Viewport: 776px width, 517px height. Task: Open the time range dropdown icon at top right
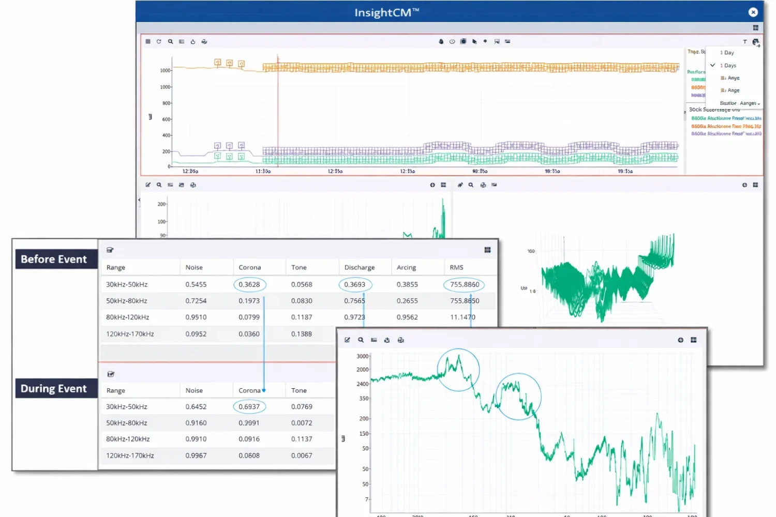[x=756, y=42]
